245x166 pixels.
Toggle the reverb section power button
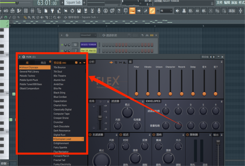(x=154, y=135)
